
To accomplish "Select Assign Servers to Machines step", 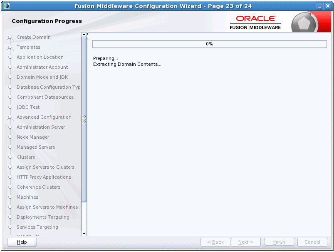I will point(47,207).
